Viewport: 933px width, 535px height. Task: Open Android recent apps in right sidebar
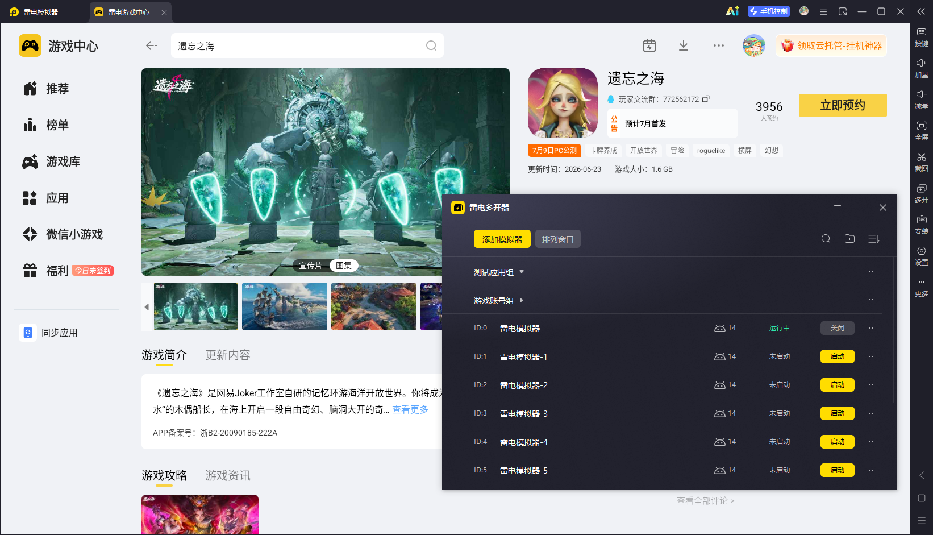pos(922,520)
